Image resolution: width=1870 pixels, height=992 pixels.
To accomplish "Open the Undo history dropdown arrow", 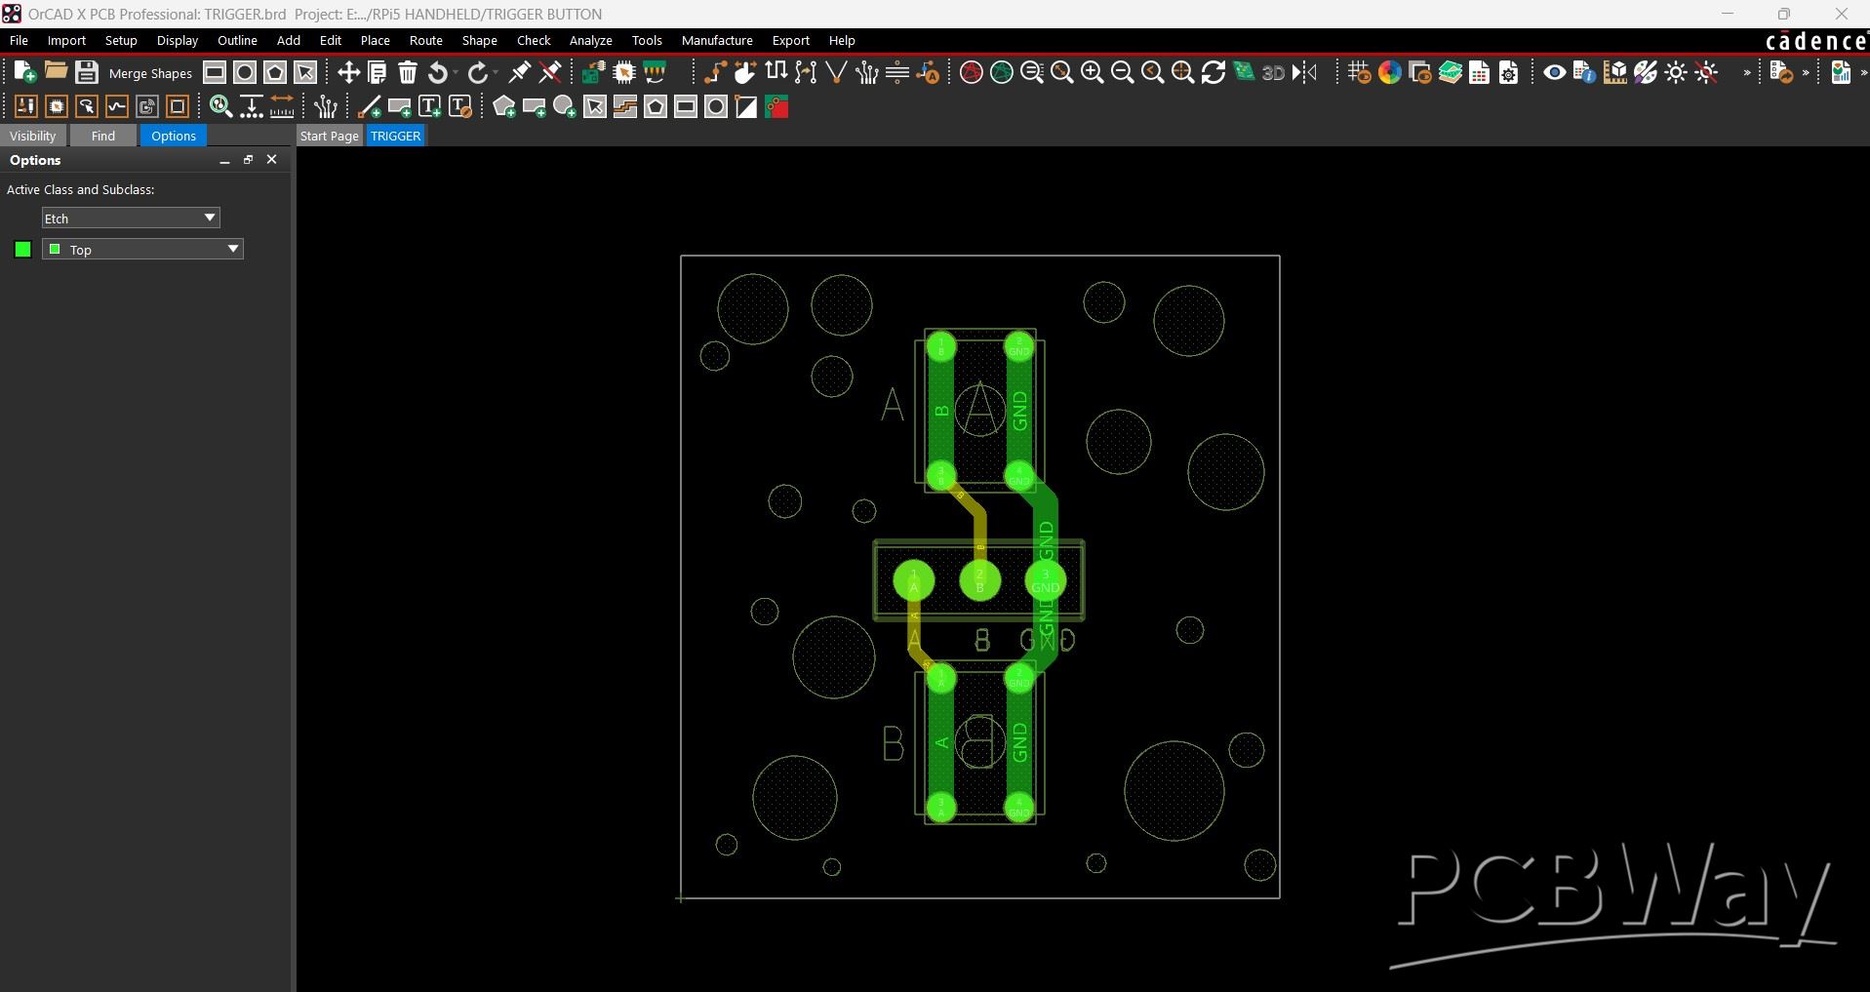I will pyautogui.click(x=456, y=73).
